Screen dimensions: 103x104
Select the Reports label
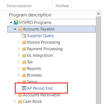34,69
